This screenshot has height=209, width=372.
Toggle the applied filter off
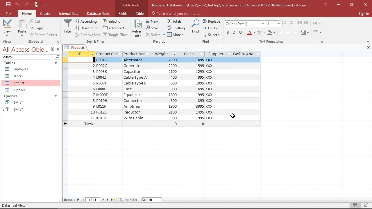[x=115, y=35]
